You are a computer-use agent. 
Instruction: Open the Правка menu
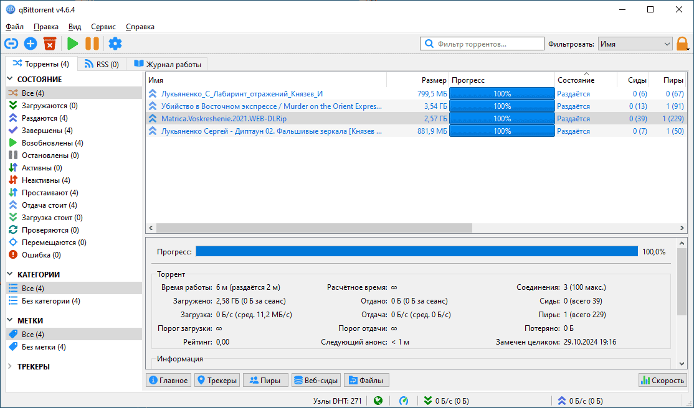(x=46, y=27)
